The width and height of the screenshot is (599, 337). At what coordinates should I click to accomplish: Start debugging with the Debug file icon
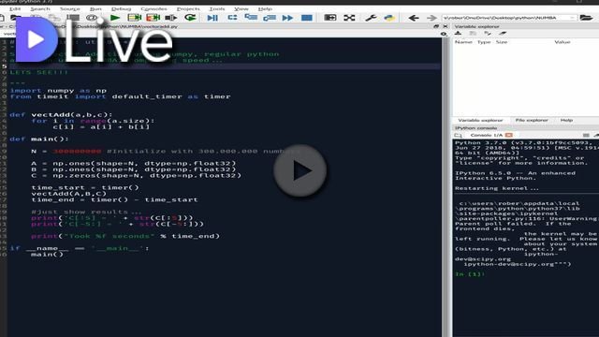pyautogui.click(x=212, y=18)
